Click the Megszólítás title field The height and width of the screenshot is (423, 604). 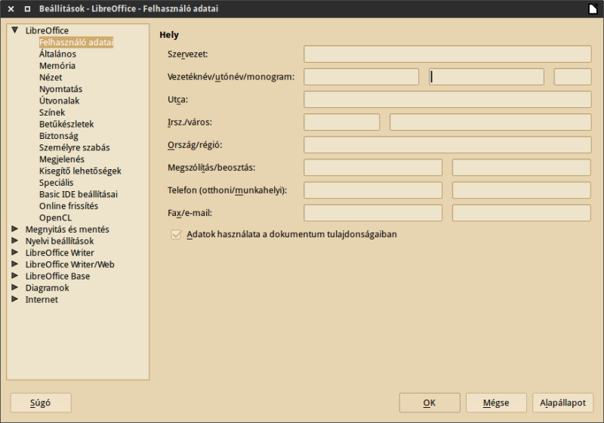[372, 168]
